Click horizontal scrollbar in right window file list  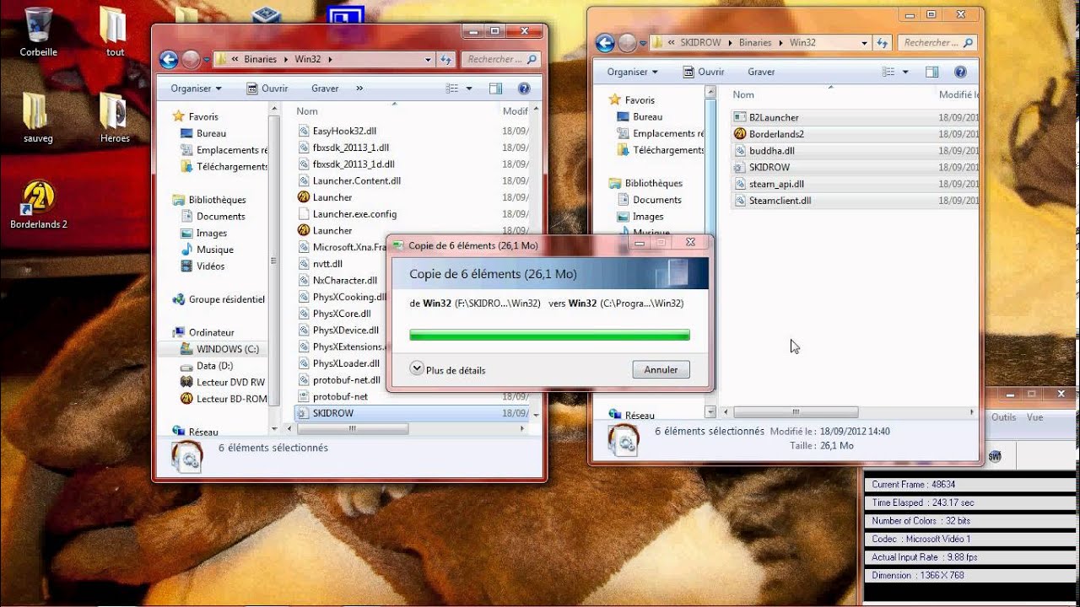pyautogui.click(x=796, y=412)
